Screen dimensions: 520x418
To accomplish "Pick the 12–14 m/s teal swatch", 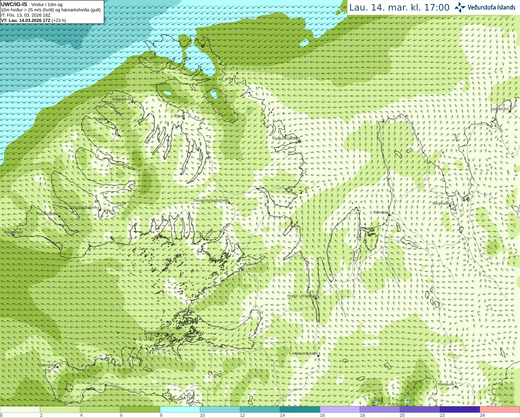I will [260, 409].
